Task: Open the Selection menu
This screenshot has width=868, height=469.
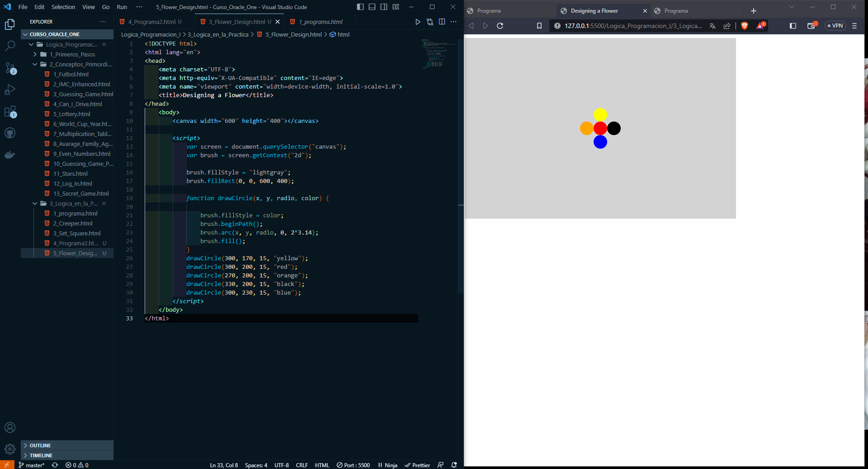Action: pyautogui.click(x=63, y=7)
